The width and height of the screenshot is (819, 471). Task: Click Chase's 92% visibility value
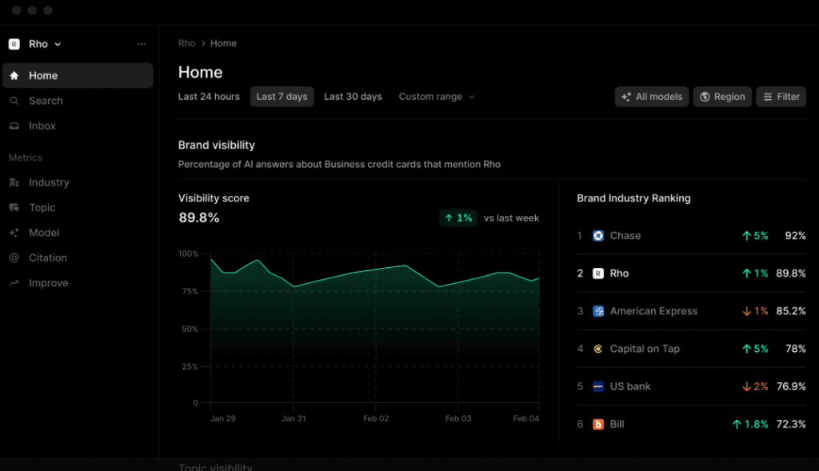(795, 235)
